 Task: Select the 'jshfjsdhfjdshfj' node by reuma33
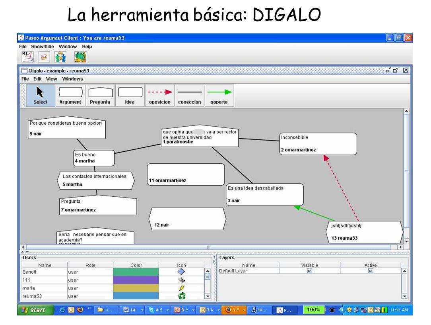coord(364,232)
